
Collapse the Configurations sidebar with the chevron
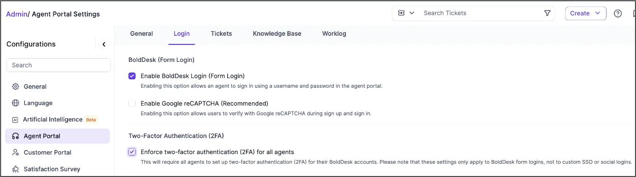(x=104, y=44)
